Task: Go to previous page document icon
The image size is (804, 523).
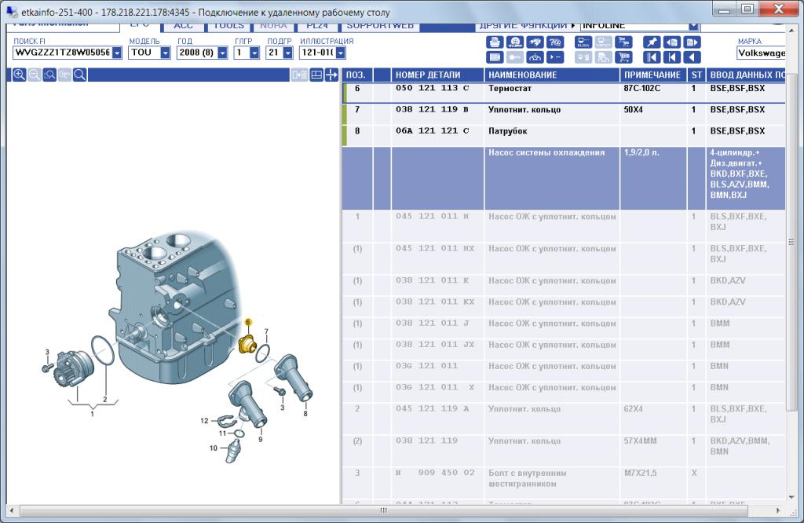Action: point(672,42)
